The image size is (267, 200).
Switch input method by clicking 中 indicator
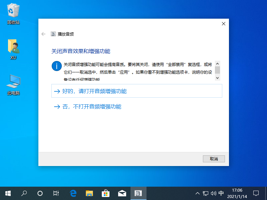[x=221, y=193]
